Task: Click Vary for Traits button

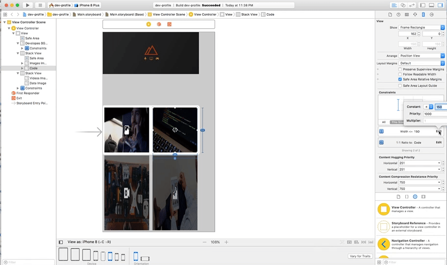Action: pyautogui.click(x=360, y=256)
